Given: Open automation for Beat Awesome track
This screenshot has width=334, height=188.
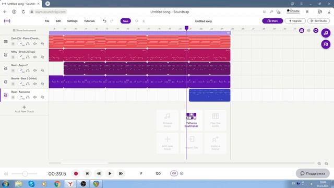Looking at the screenshot, I should pos(42,97).
